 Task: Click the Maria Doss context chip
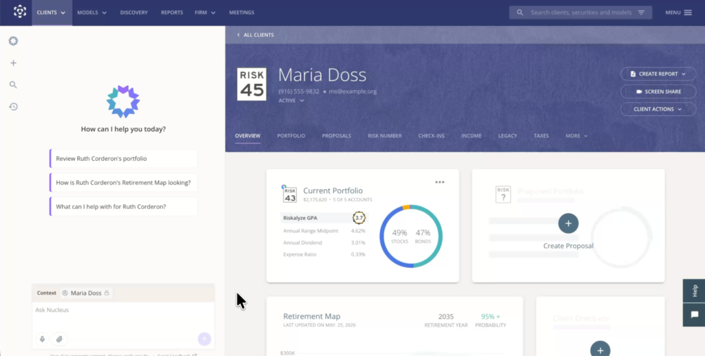[86, 293]
